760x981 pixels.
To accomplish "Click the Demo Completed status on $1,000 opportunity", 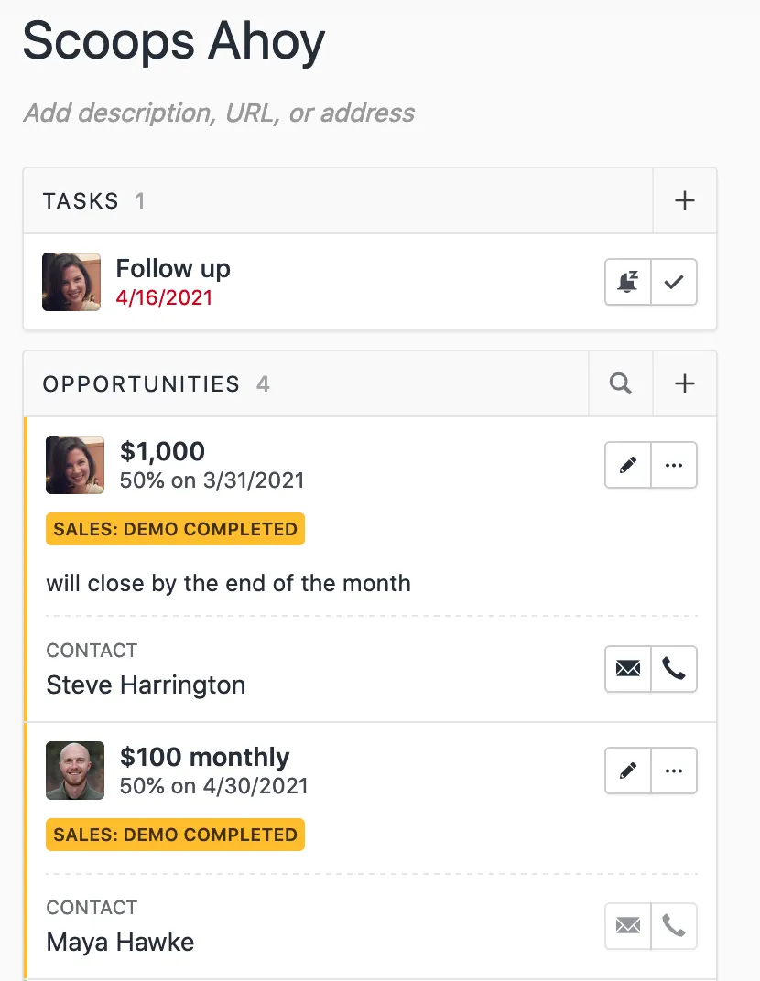I will [x=175, y=529].
